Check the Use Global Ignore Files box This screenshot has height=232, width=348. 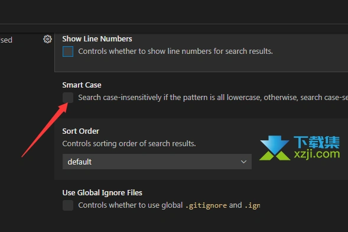68,205
